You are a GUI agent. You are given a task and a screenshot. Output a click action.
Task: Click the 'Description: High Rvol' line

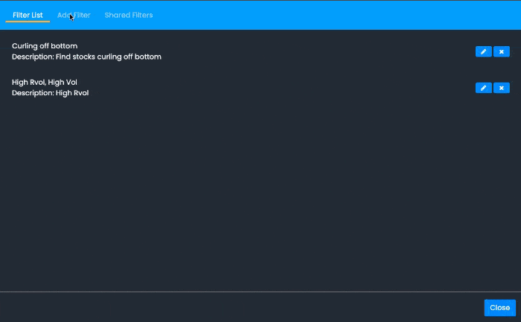tap(50, 93)
